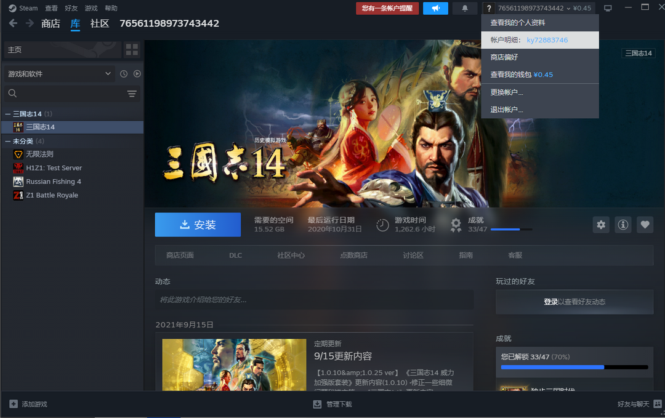Click the game settings gear icon
The width and height of the screenshot is (665, 418).
coord(601,225)
